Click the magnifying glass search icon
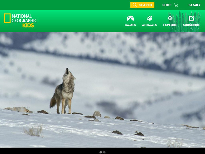 point(135,5)
